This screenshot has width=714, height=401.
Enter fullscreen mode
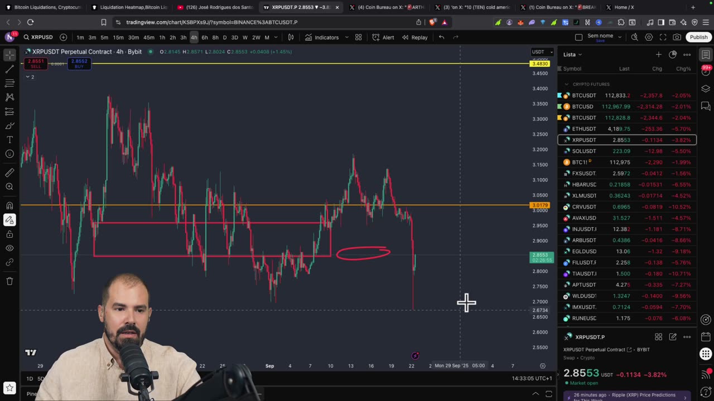[x=663, y=37]
